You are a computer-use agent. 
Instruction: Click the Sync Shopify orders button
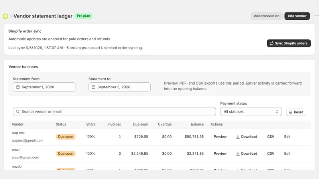[x=289, y=43]
